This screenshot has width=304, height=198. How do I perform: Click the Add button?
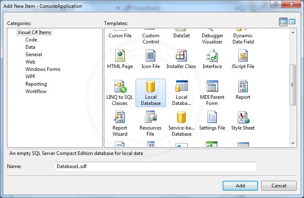click(x=240, y=186)
